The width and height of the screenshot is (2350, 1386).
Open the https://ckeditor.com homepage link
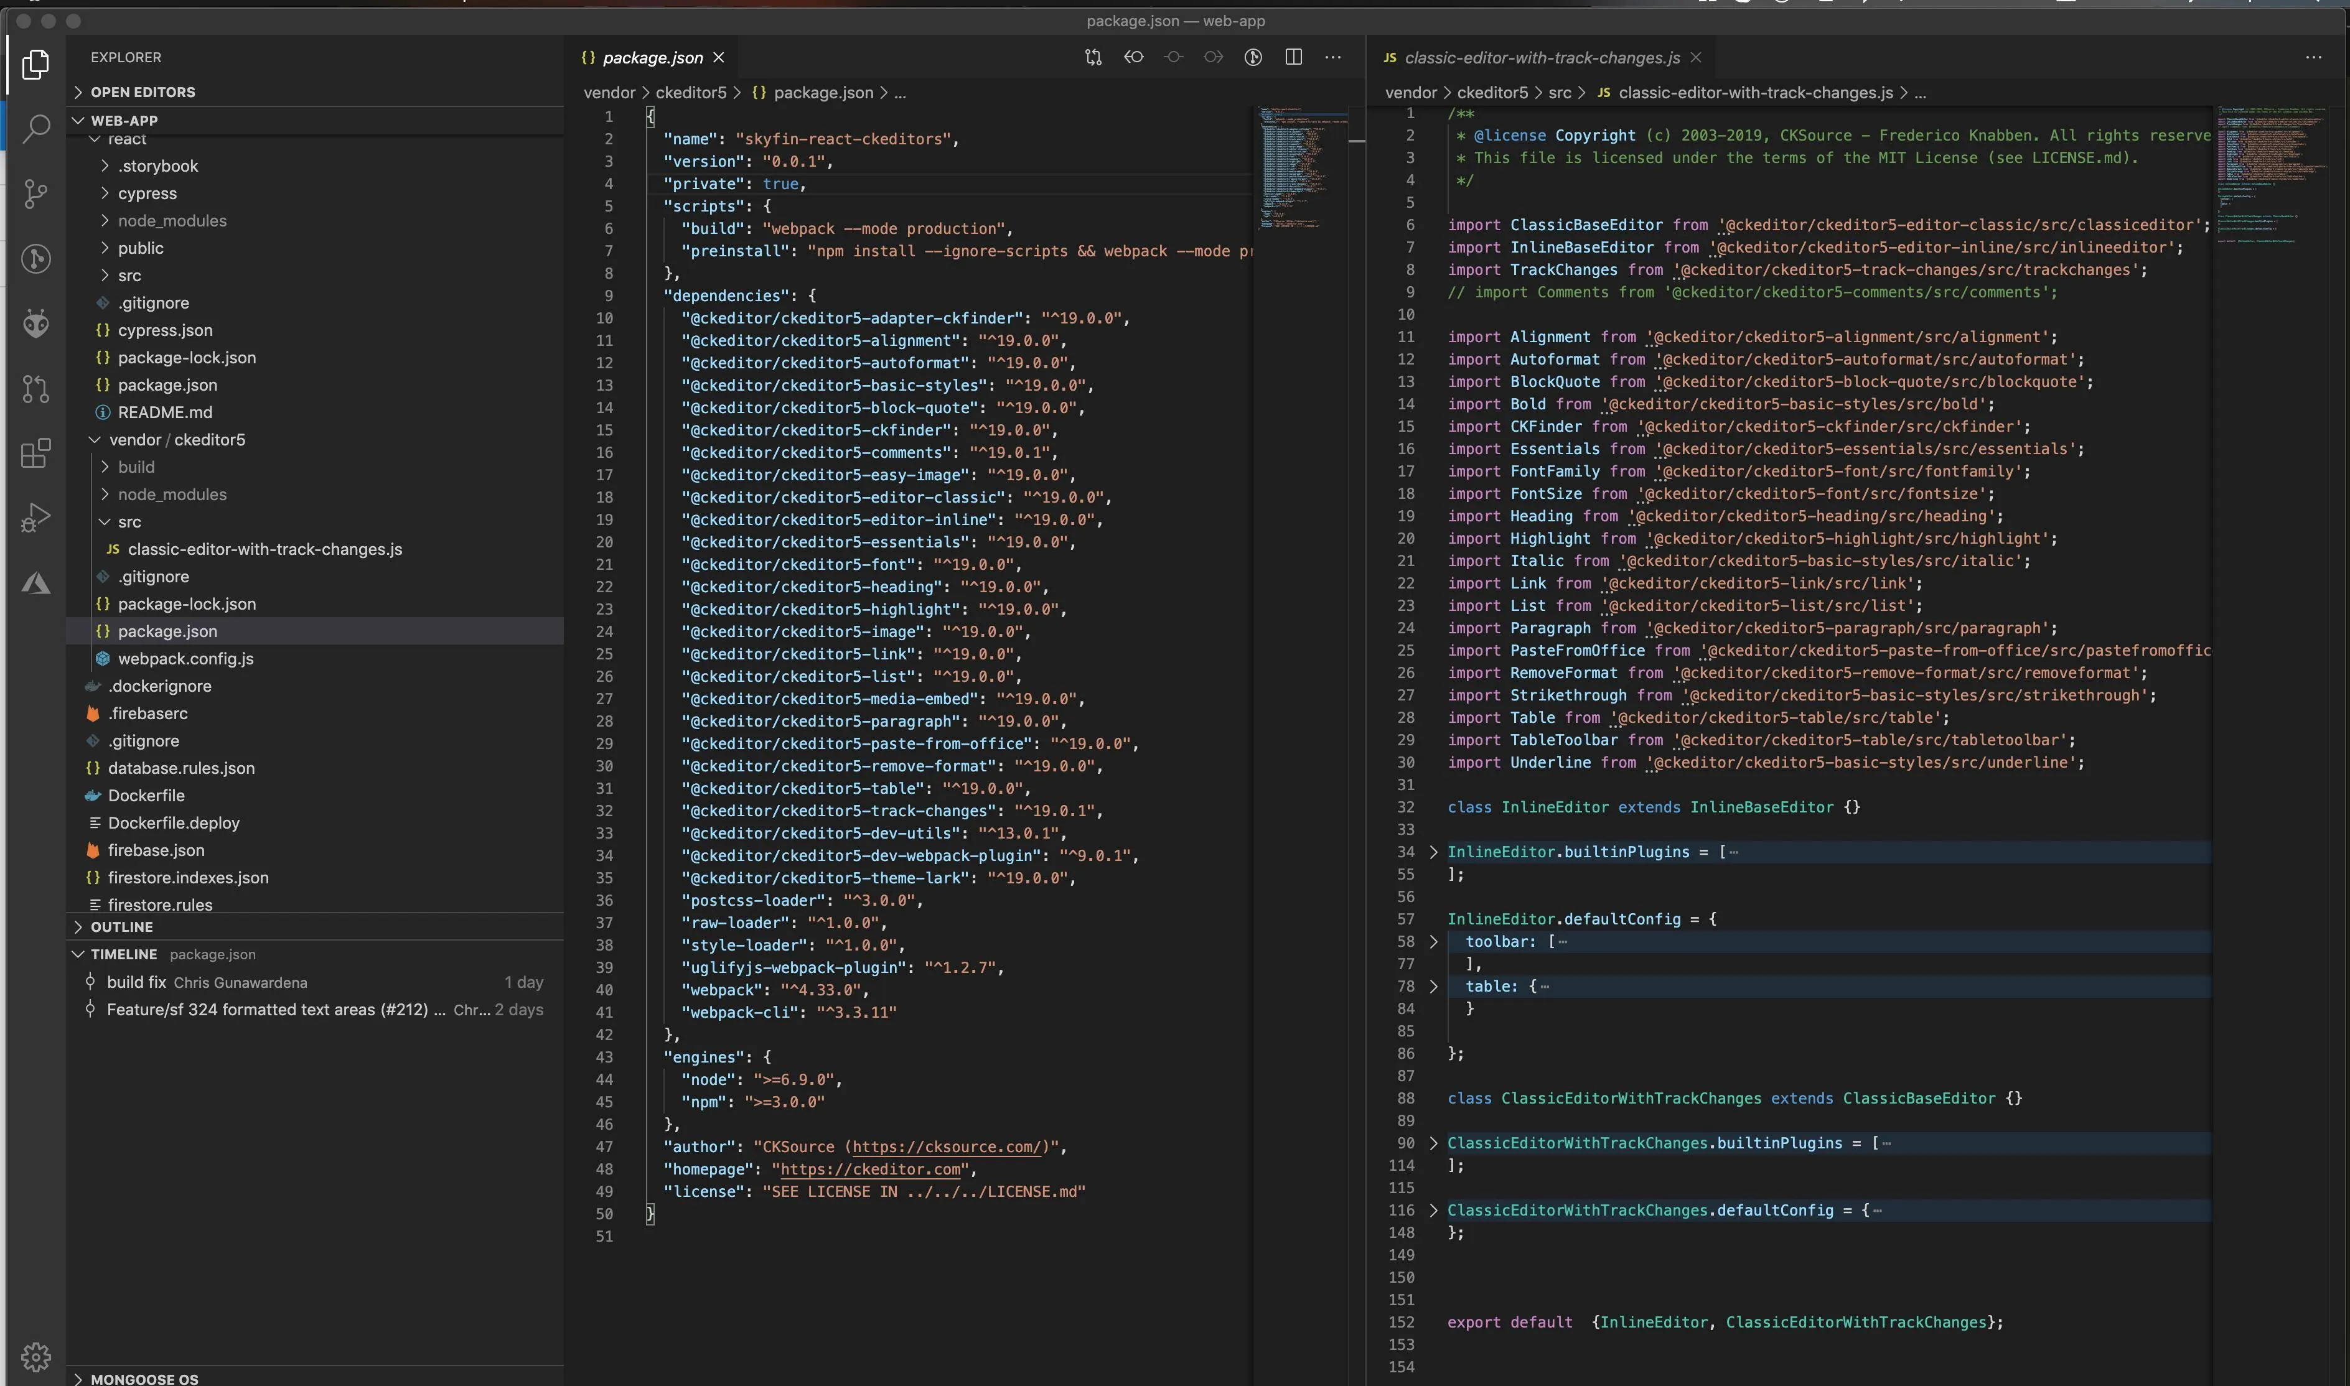point(870,1170)
